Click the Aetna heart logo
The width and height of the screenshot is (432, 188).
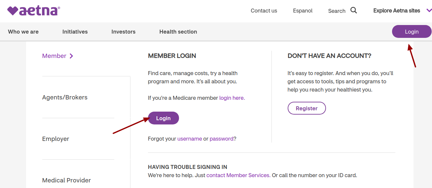33,11
